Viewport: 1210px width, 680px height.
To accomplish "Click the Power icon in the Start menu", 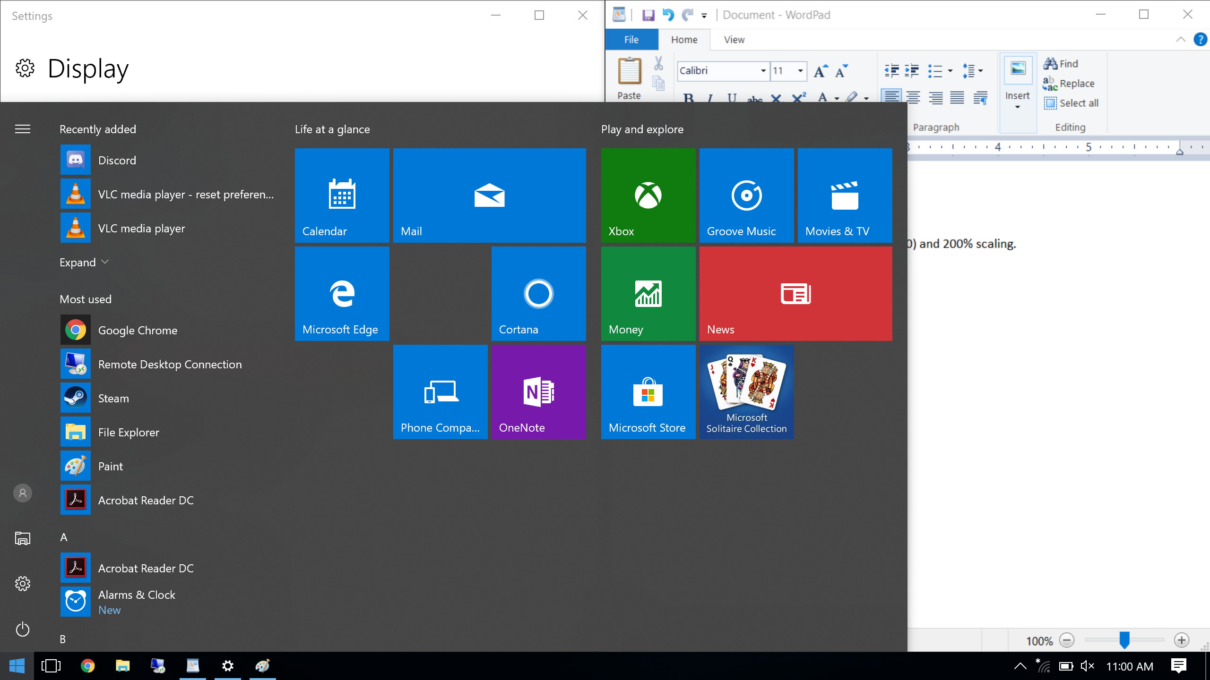I will point(23,629).
